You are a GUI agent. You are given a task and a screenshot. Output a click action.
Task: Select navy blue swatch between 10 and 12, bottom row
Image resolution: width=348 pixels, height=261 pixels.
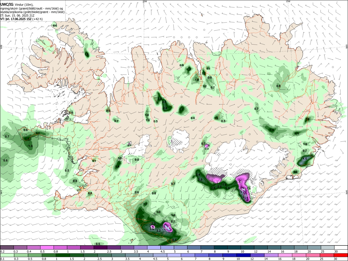click(243, 255)
